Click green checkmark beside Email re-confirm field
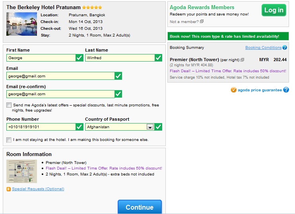295x214 pixels. [x=118, y=94]
